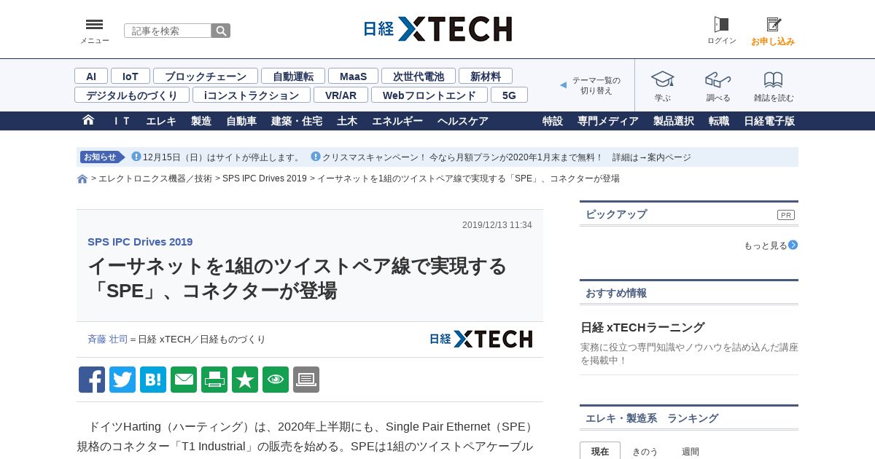
Task: Open the 特設 navigation item
Action: [553, 121]
